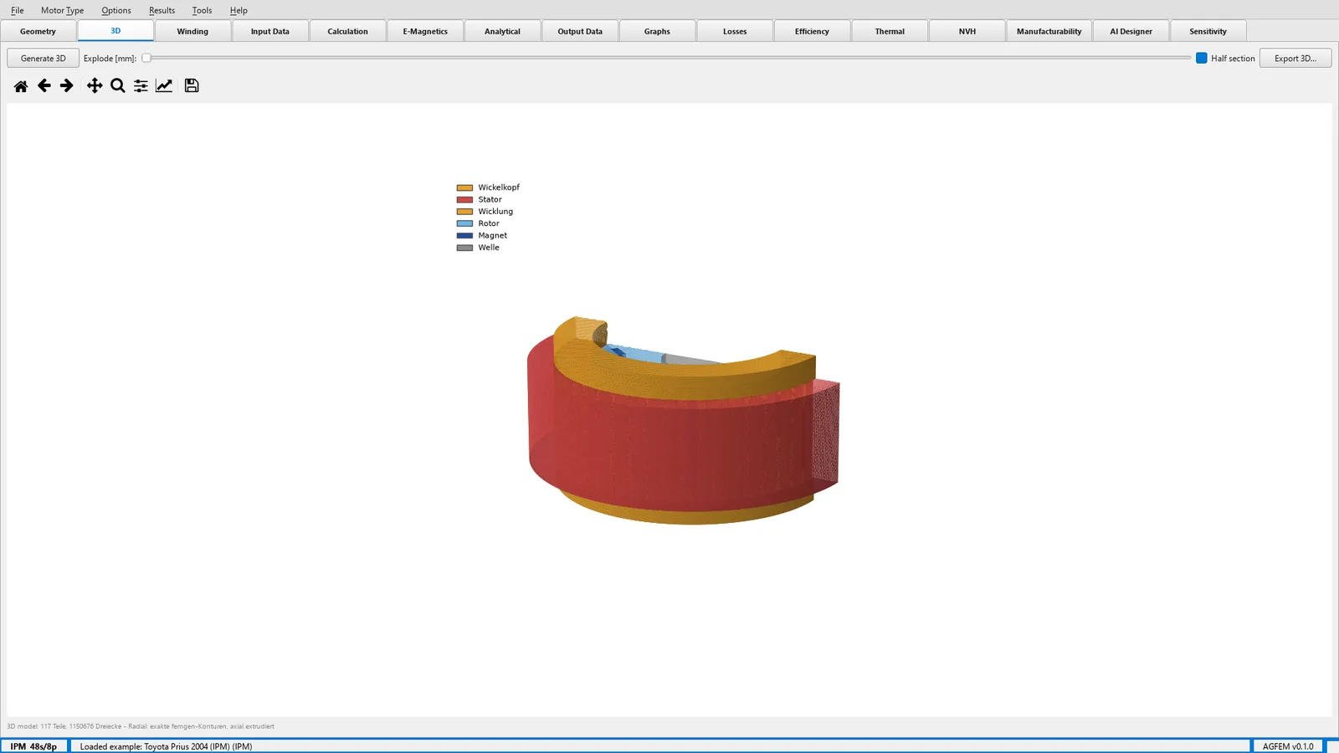Click the Wickelkopf legend color swatch

point(464,187)
